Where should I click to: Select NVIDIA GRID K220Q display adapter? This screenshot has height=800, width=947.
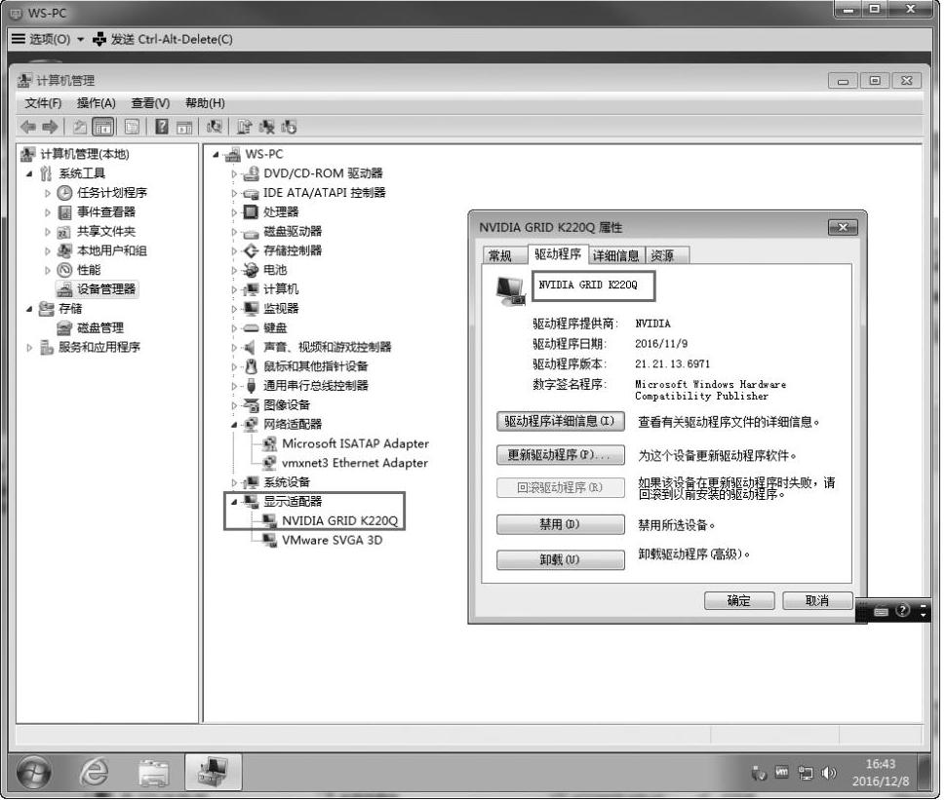click(339, 520)
